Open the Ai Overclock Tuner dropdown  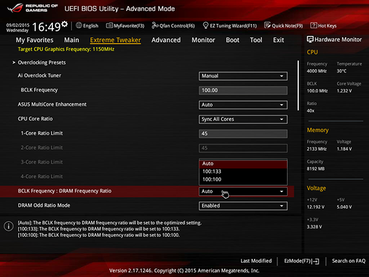(x=243, y=76)
